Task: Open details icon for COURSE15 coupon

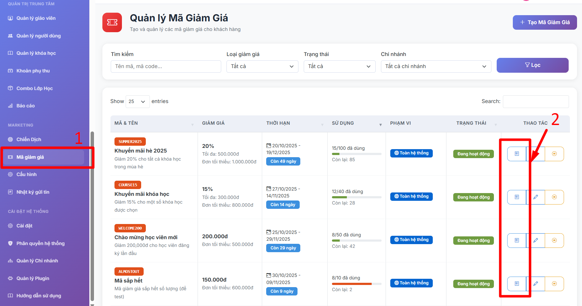Action: [517, 197]
